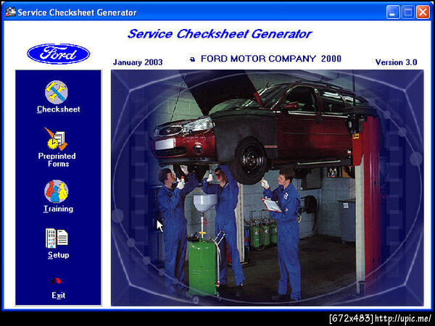This screenshot has width=435, height=326.
Task: Close the Service Checksheet Generator window
Action: (423, 12)
